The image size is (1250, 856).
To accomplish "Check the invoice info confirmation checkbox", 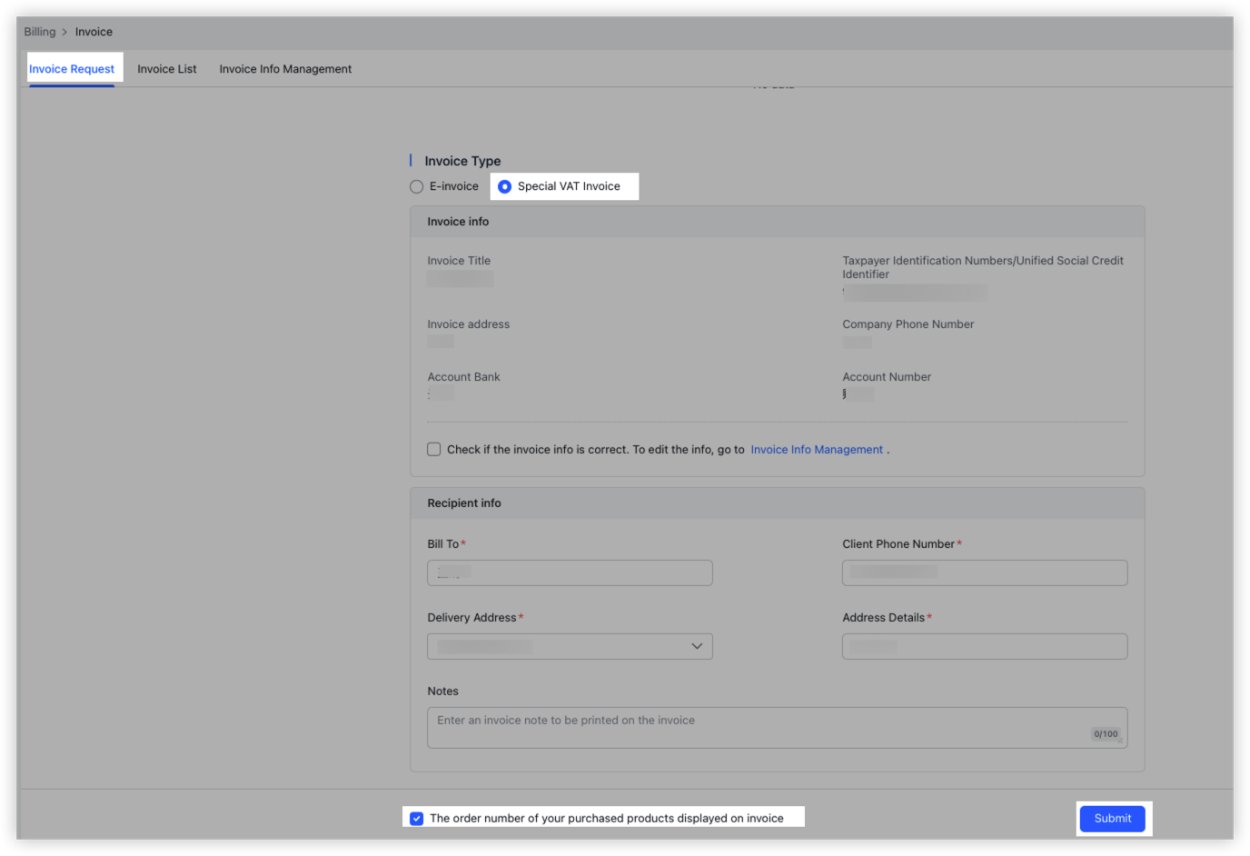I will [x=433, y=449].
